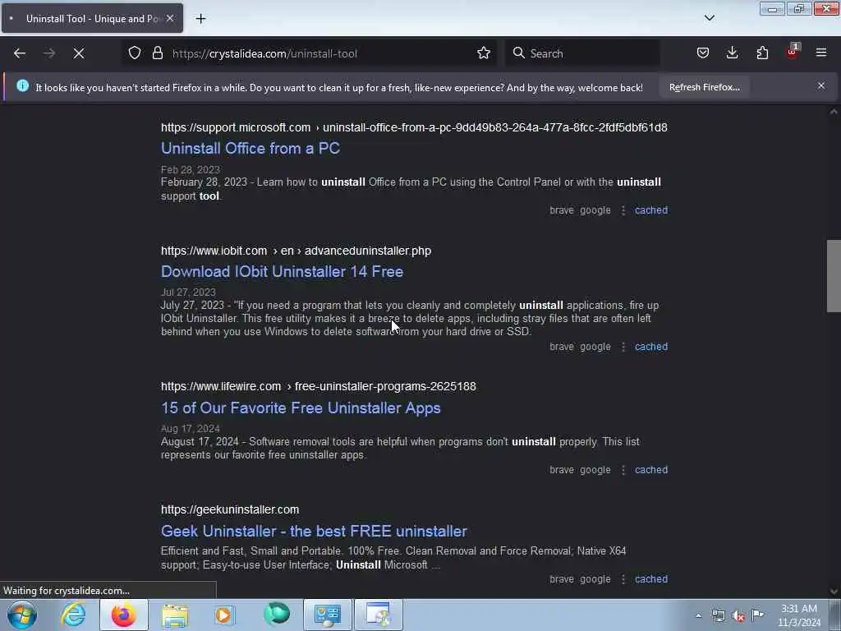841x631 pixels.
Task: Click the Refresh Firefox... button
Action: [704, 87]
